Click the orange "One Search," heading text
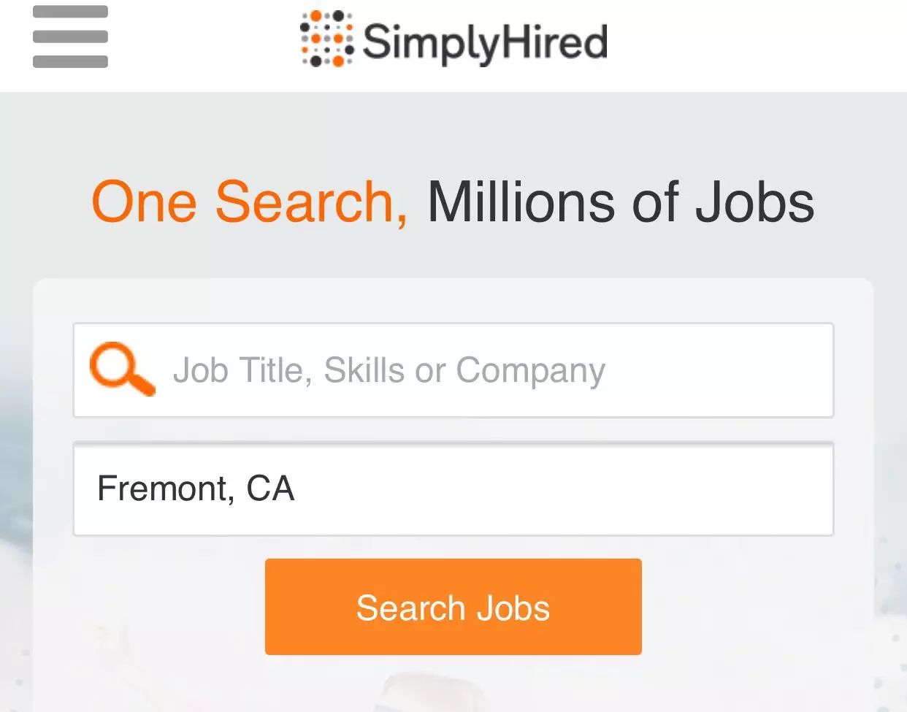 click(x=249, y=202)
